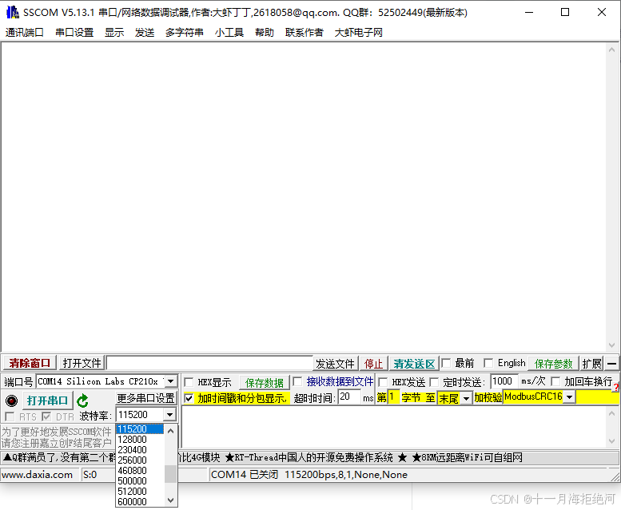Image resolution: width=621 pixels, height=510 pixels.
Task: Click the 波特率 dropdown arrow
Action: click(169, 415)
